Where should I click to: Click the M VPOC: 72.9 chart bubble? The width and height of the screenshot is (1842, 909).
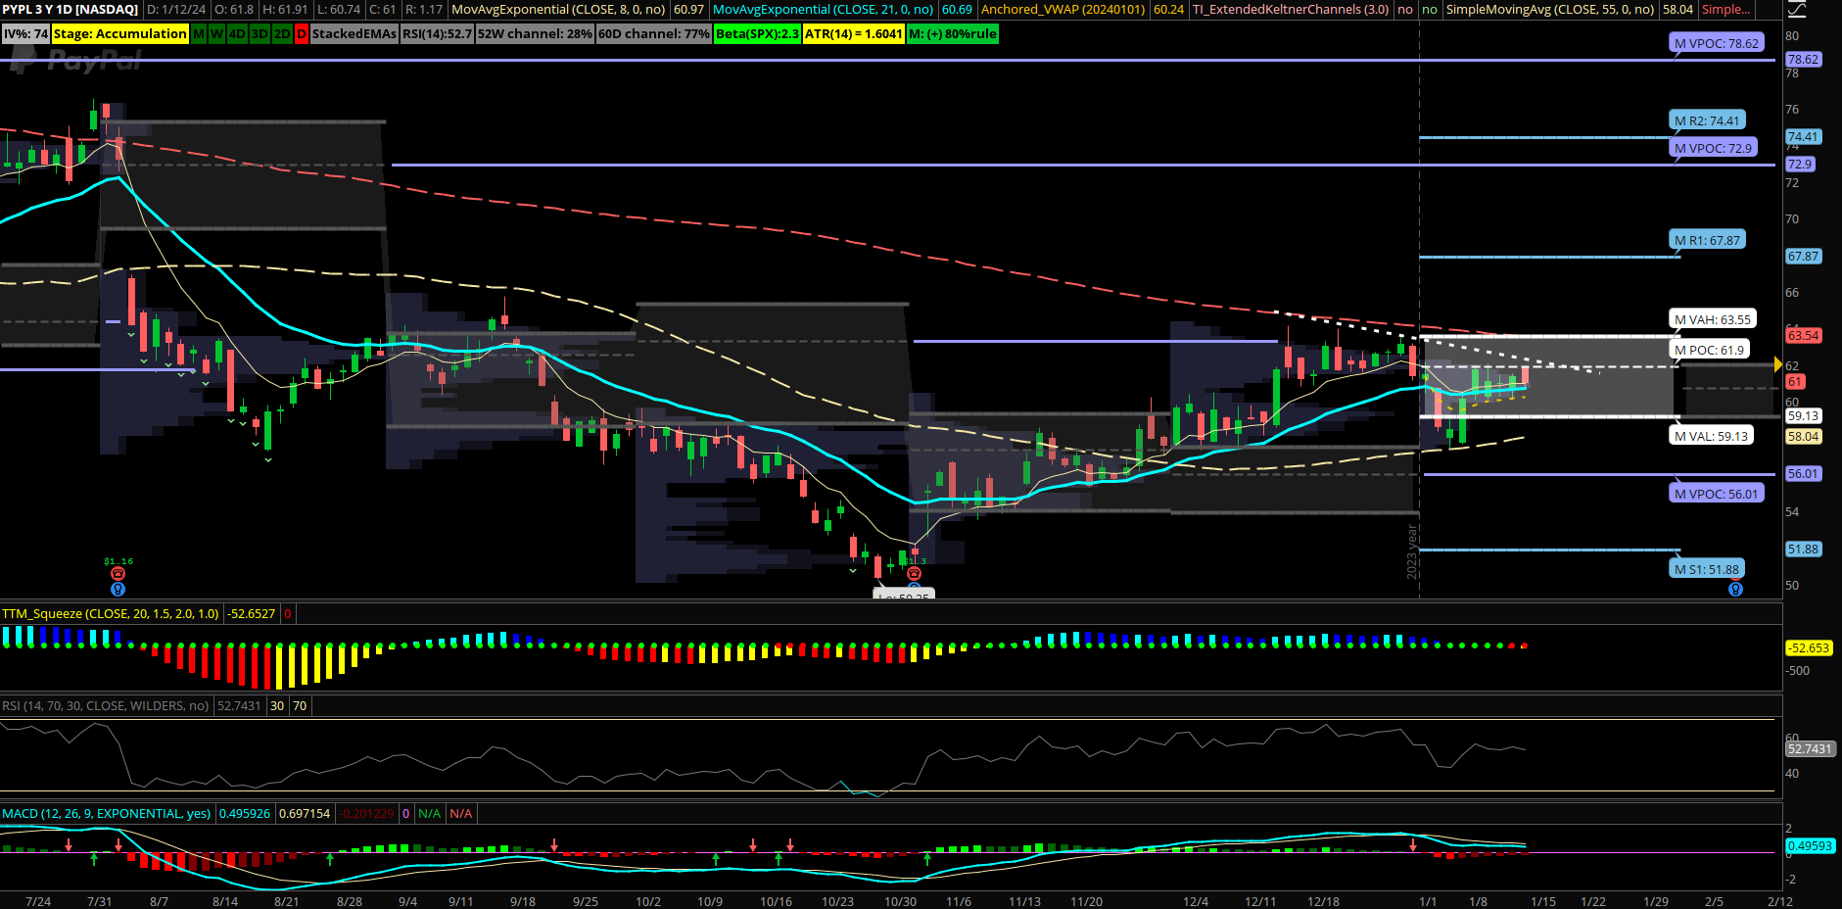[1713, 148]
